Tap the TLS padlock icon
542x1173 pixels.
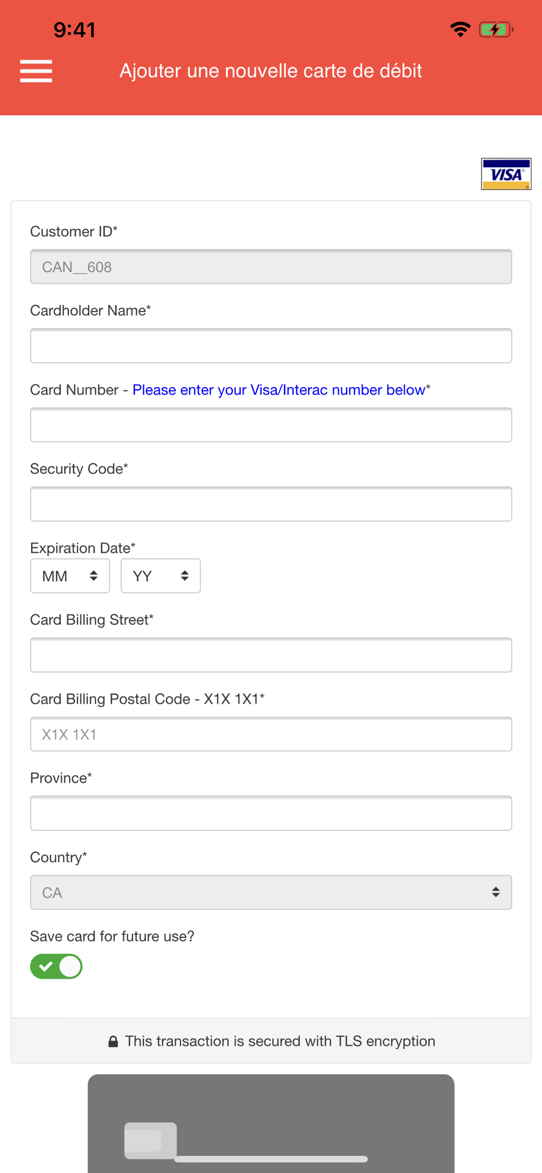(x=113, y=1042)
